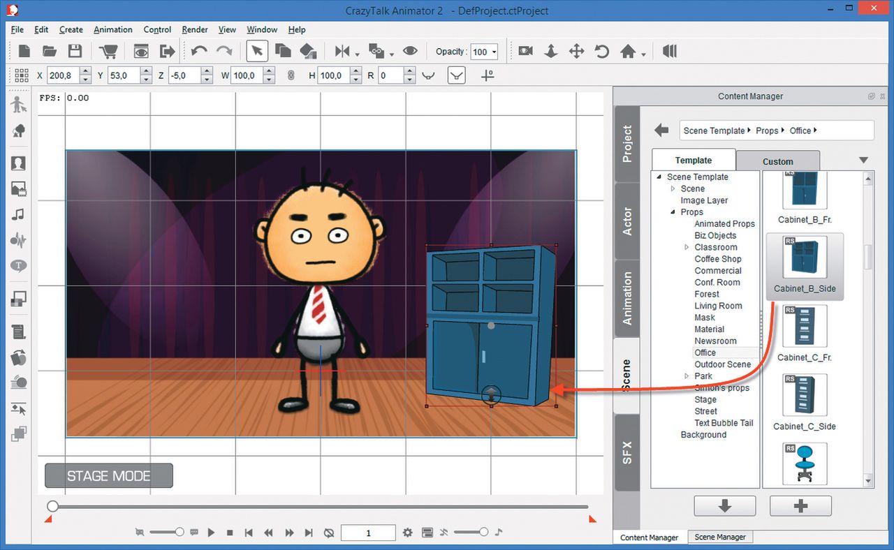Open the home view dropdown arrow

643,54
